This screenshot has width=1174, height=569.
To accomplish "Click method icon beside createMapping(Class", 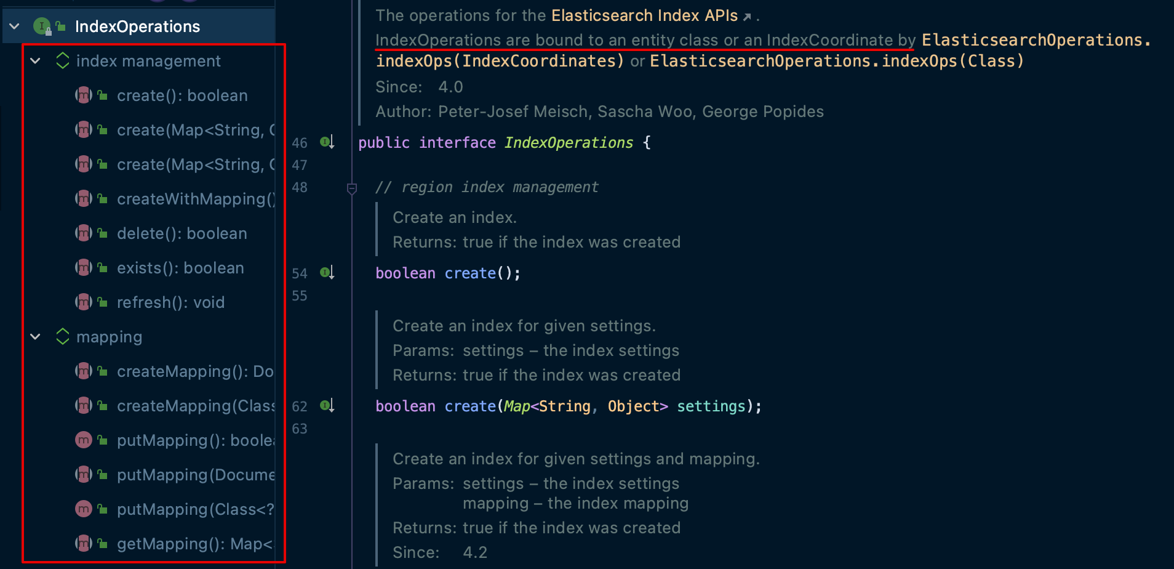I will [84, 406].
